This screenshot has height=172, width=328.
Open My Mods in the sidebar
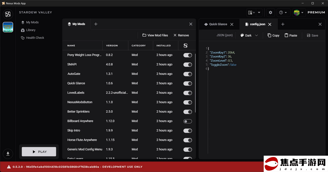click(30, 22)
